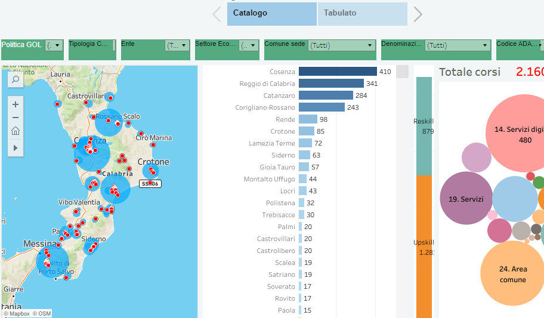544x318 pixels.
Task: Go to previous tab with left arrow
Action: 217,14
